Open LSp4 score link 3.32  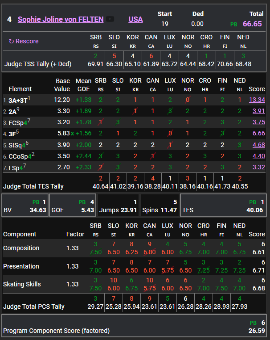pyautogui.click(x=258, y=167)
